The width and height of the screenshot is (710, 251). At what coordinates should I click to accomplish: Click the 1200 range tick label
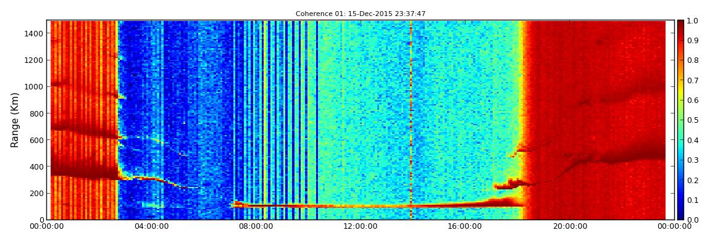pyautogui.click(x=33, y=60)
